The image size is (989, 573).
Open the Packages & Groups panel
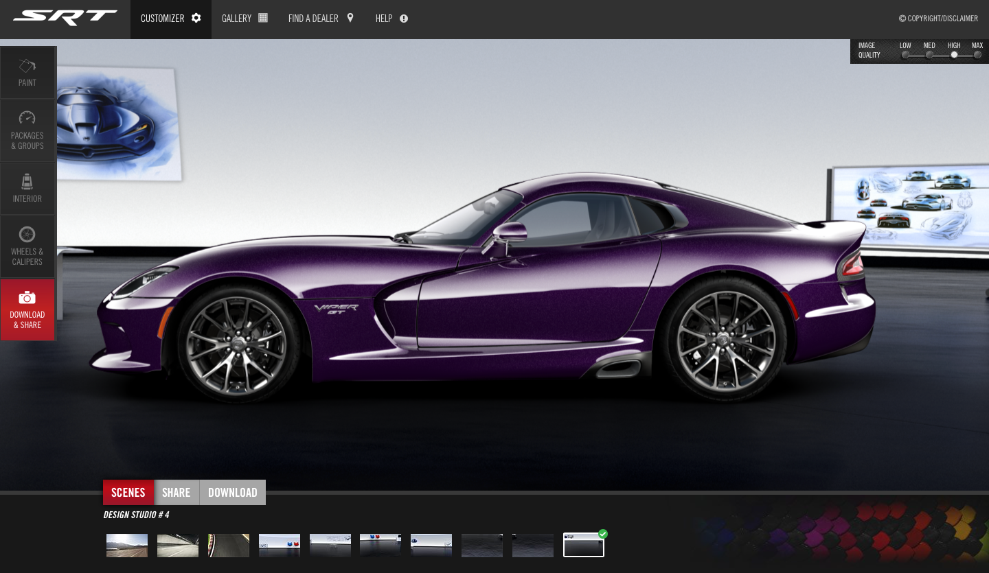pos(27,130)
